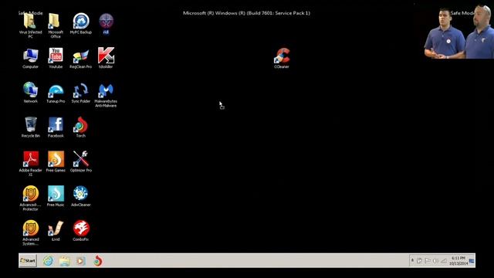Launch Windows Media Player from taskbar

click(x=80, y=261)
